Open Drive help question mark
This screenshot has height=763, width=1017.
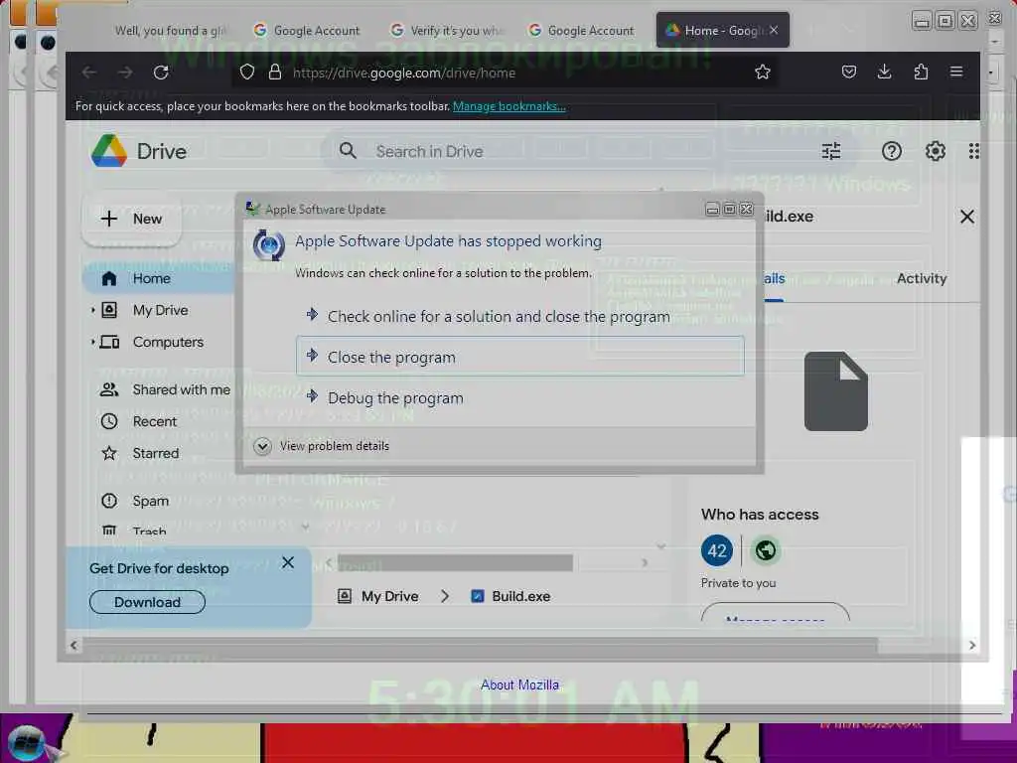click(x=891, y=151)
